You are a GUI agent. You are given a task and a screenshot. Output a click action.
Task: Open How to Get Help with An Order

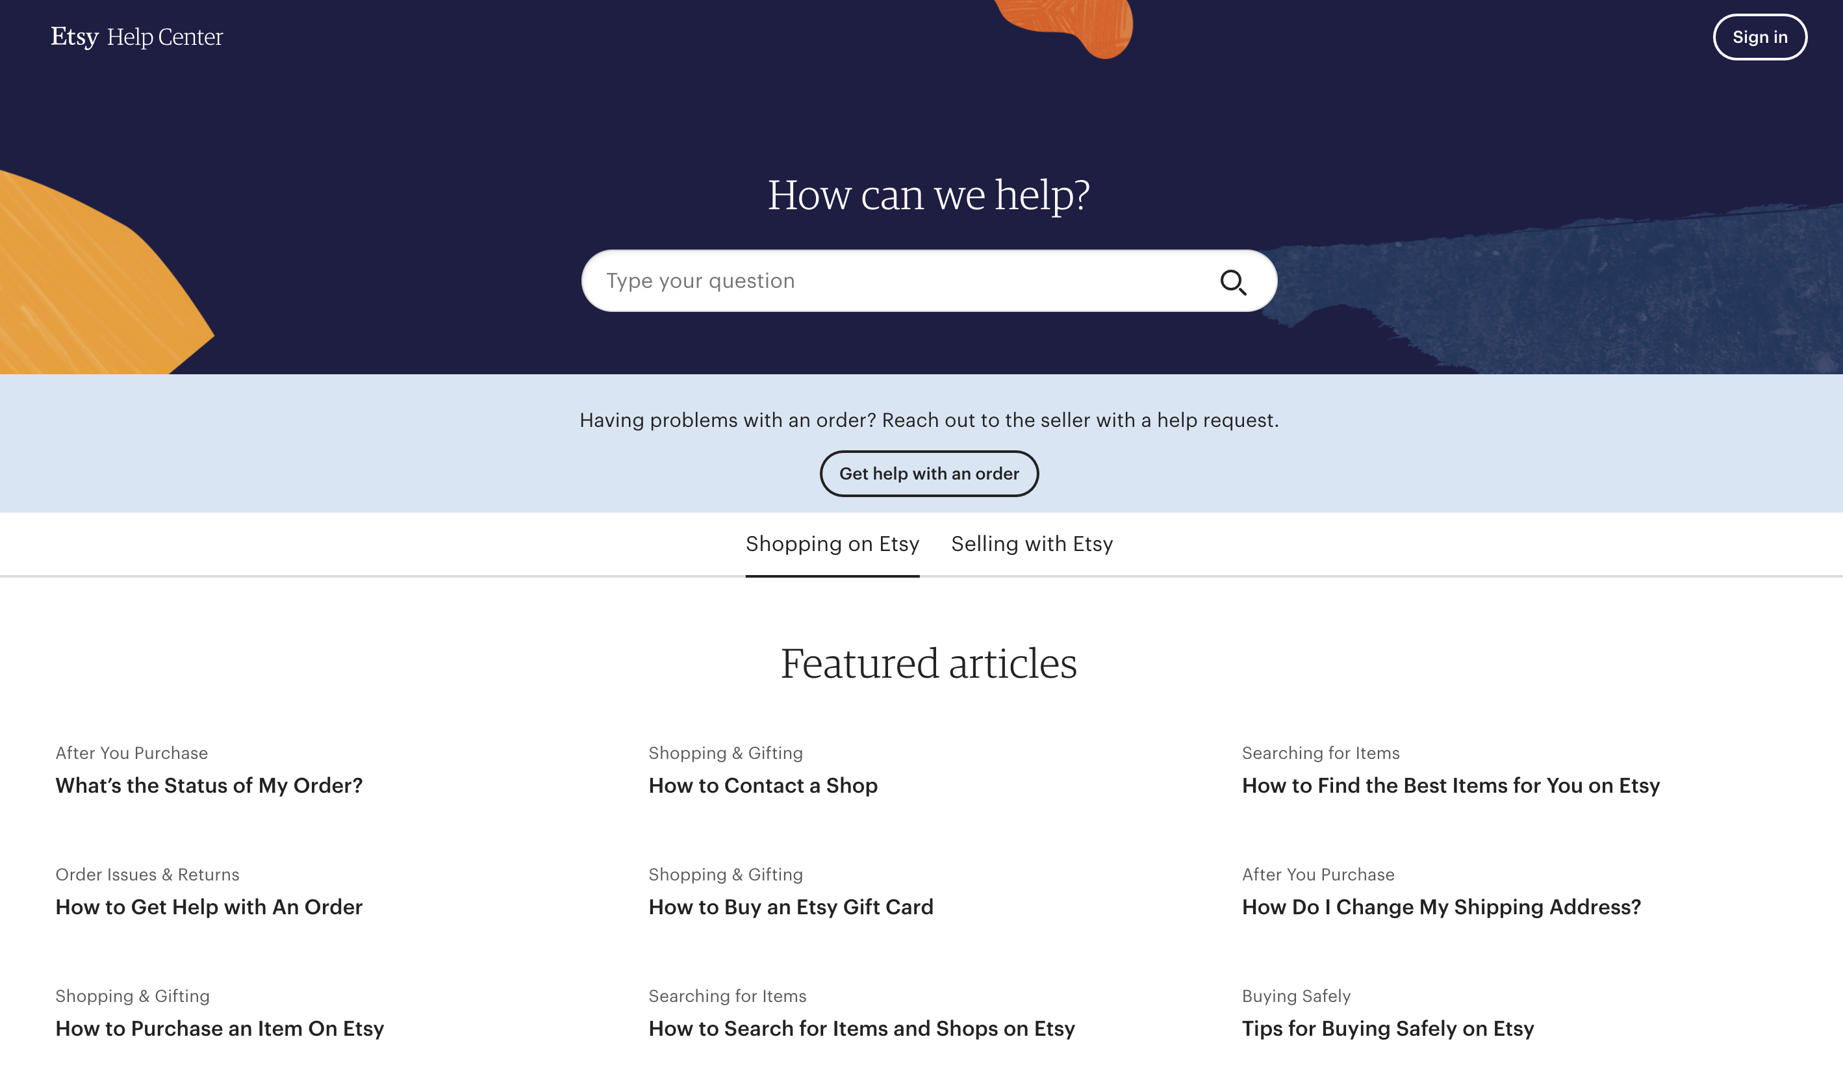[209, 906]
